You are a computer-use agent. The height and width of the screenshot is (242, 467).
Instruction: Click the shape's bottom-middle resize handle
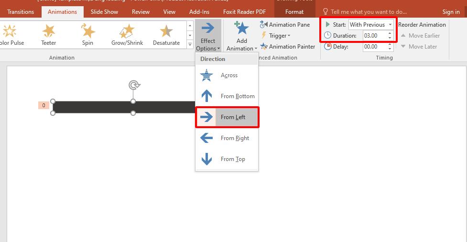(133, 113)
